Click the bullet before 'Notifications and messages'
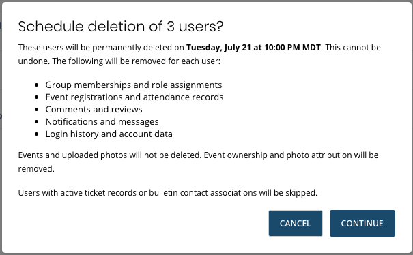 [37, 122]
